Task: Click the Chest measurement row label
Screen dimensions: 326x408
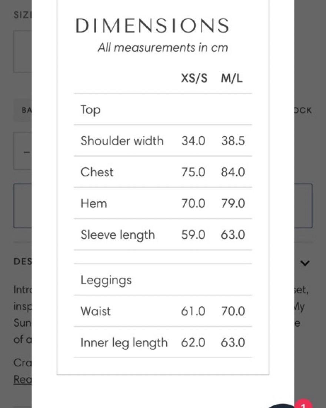Action: point(97,172)
